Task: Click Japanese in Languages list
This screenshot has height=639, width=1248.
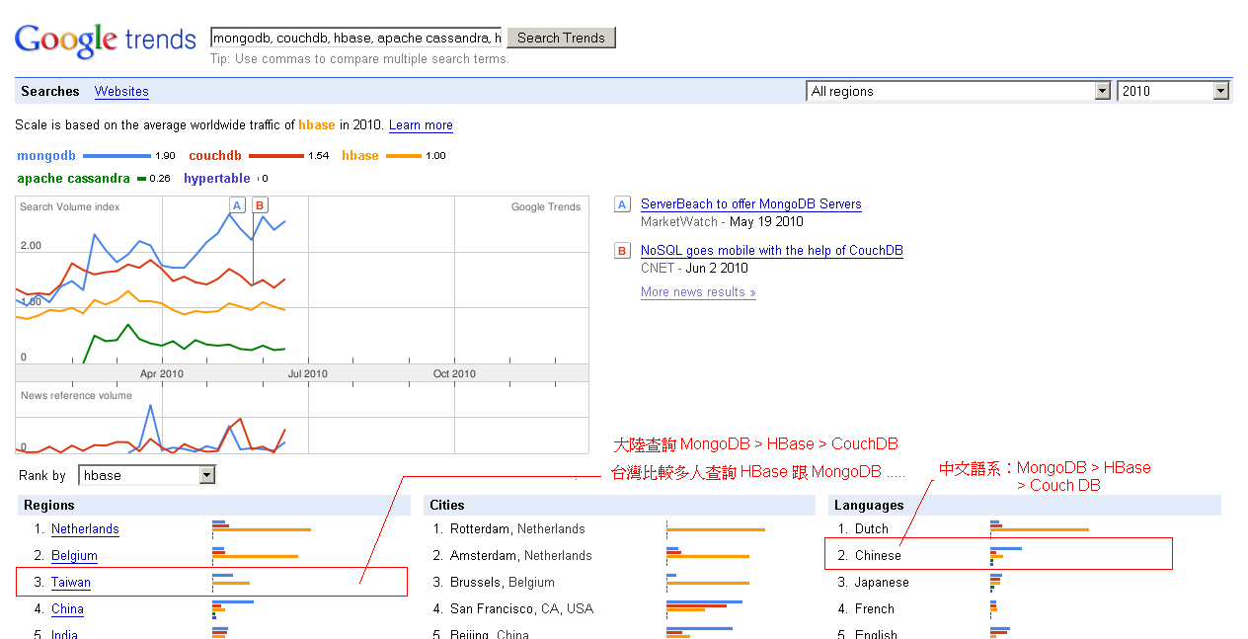Action: click(882, 583)
